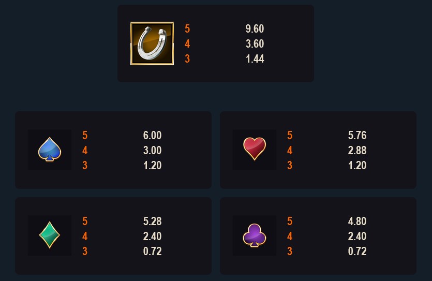Image resolution: width=432 pixels, height=281 pixels.
Task: Click the red heart symbol icon
Action: pos(255,149)
